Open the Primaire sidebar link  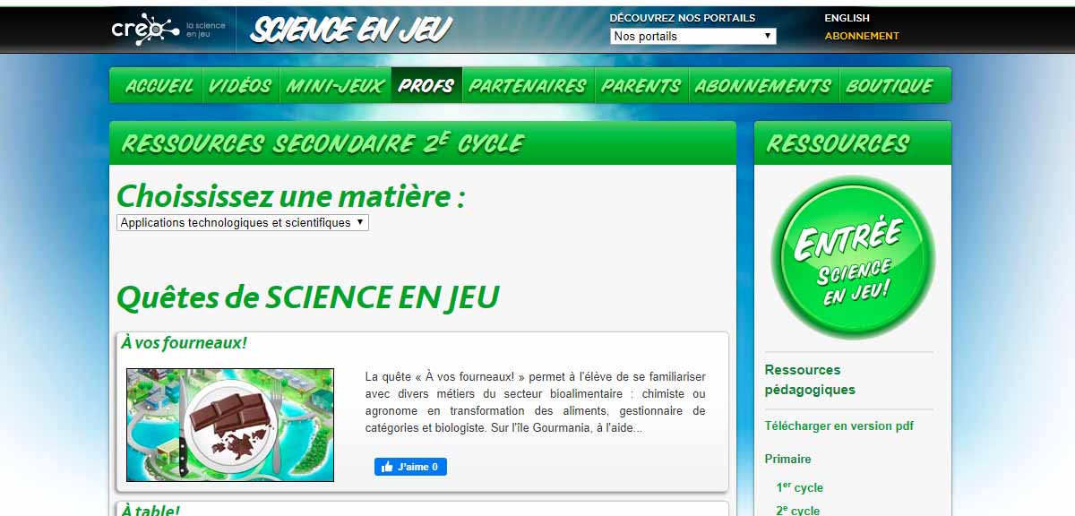coord(788,459)
